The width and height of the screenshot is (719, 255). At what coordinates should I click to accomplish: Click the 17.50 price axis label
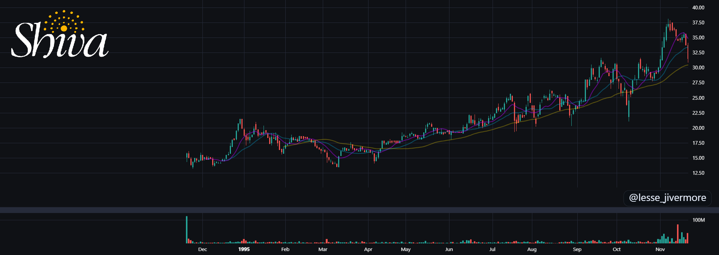pyautogui.click(x=698, y=143)
